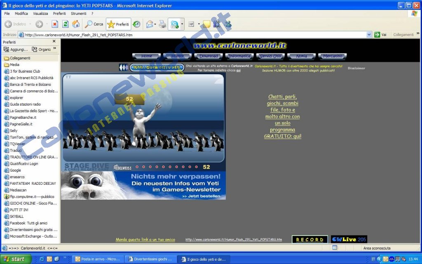
Task: Expand the address bar history dropdown
Action: (x=369, y=35)
